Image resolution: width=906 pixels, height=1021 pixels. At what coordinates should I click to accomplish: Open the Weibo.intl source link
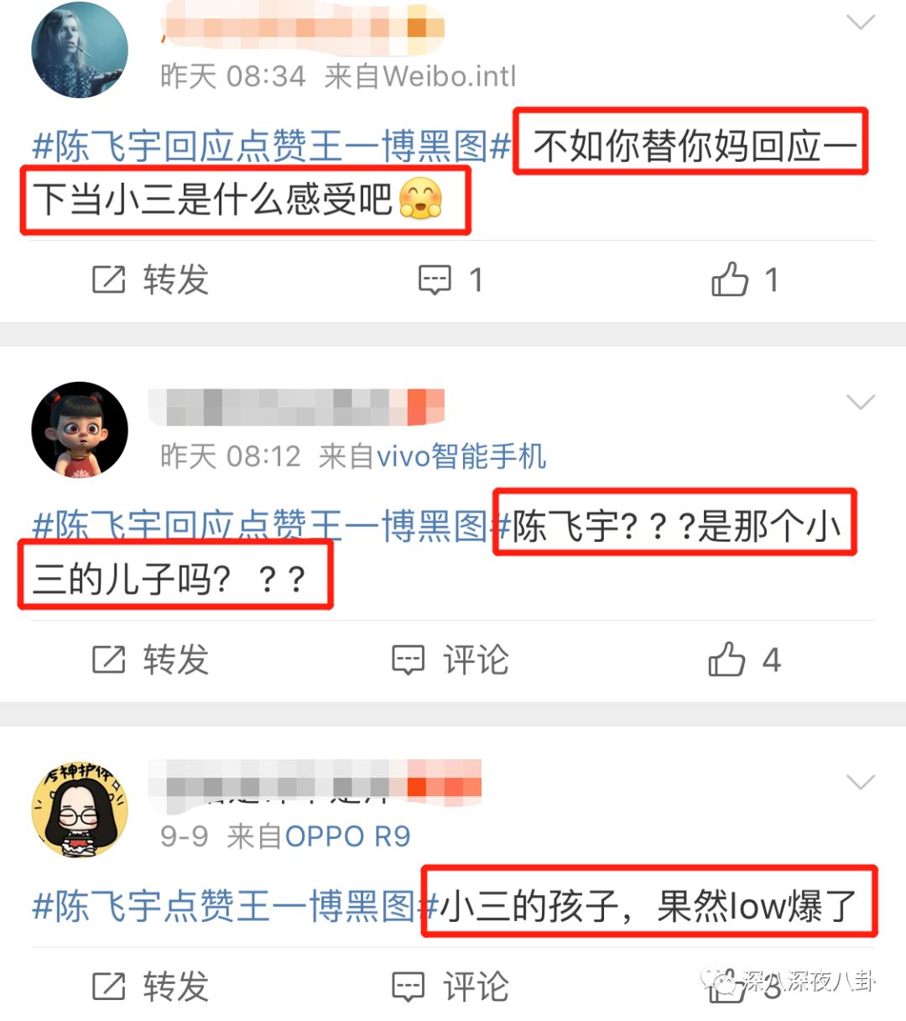[x=449, y=76]
